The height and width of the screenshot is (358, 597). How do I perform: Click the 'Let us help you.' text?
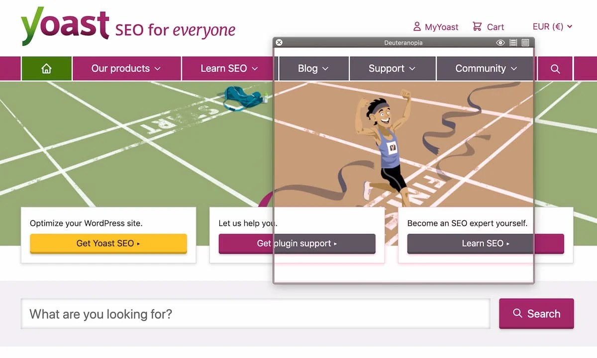[x=248, y=223]
